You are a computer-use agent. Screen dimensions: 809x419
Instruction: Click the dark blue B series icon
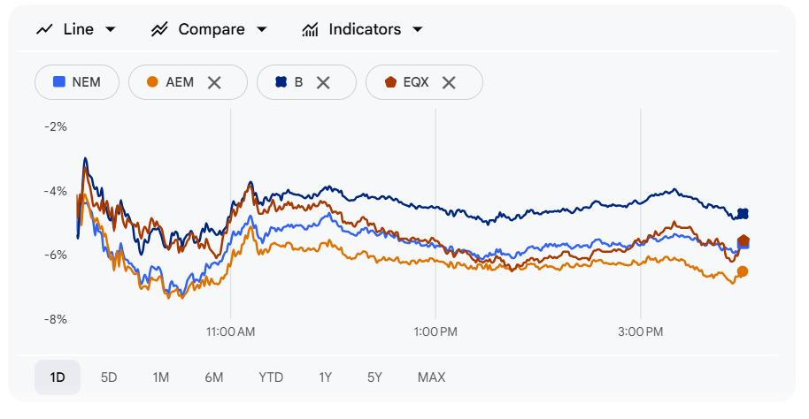pos(281,82)
